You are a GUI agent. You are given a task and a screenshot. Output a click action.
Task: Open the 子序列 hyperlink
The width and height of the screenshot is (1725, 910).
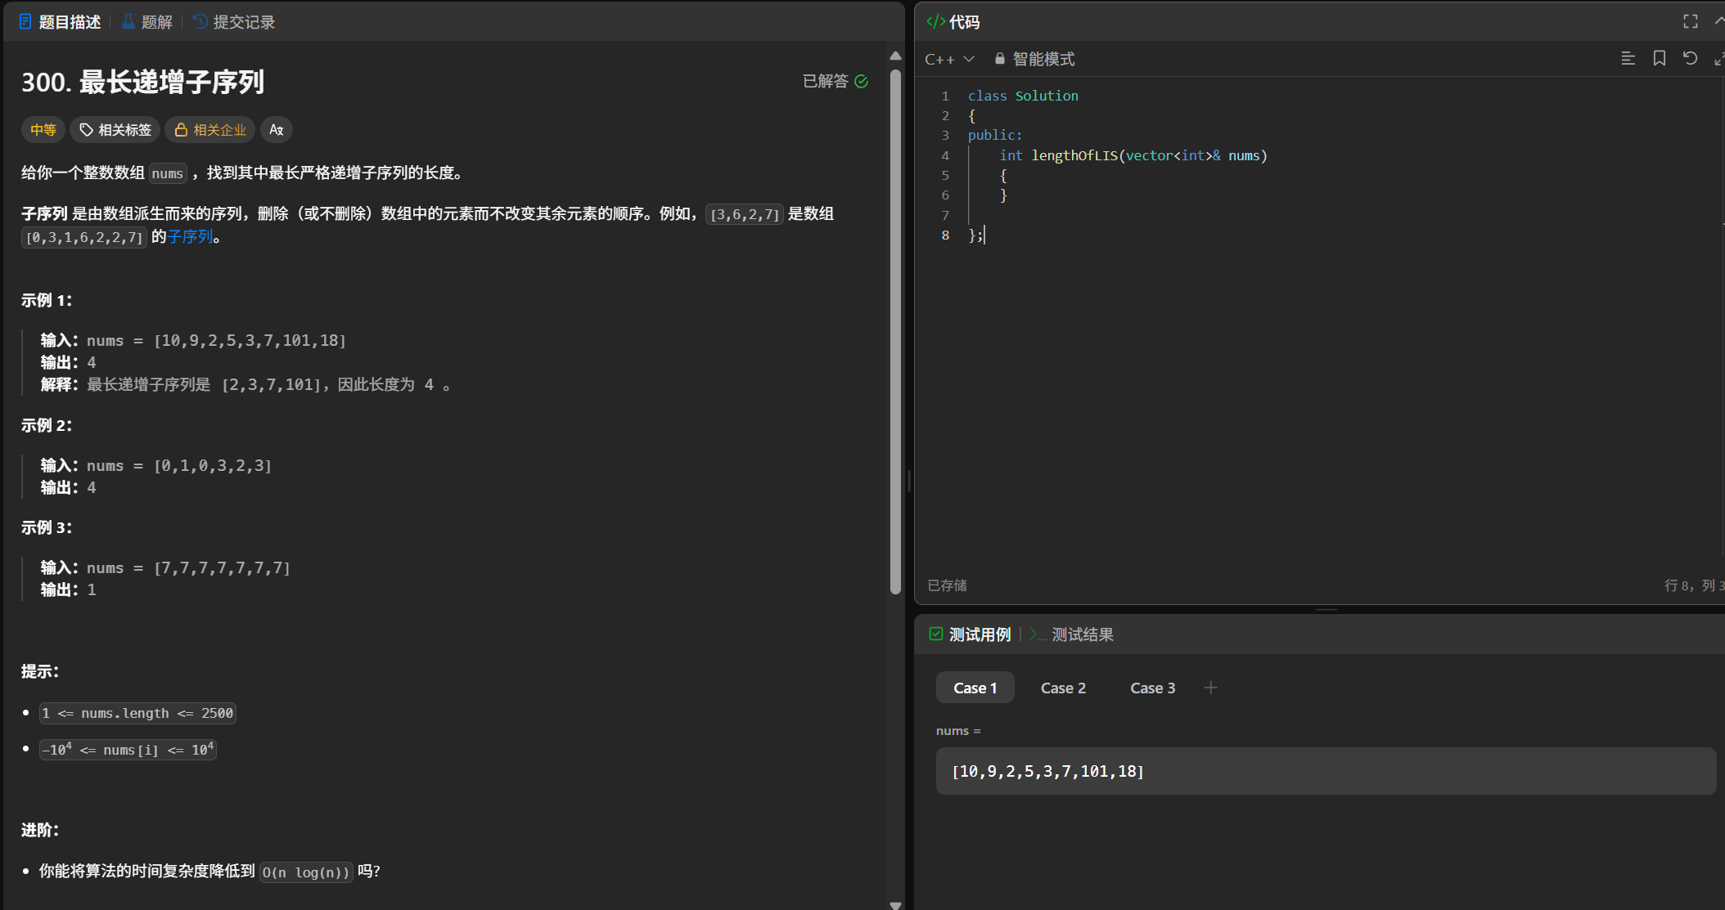(x=190, y=237)
